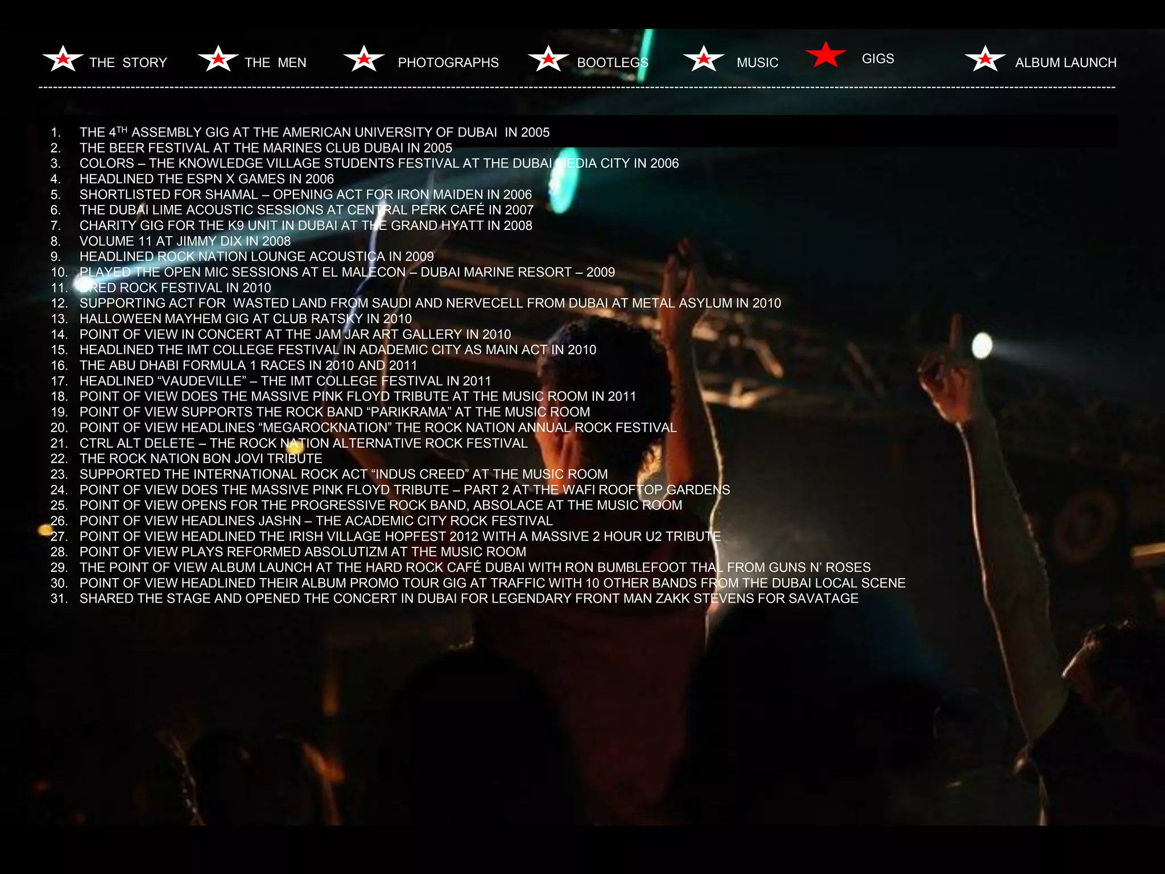The width and height of the screenshot is (1165, 874).
Task: Select the Rock Nation Bon Jovi Tribute entry
Action: pyautogui.click(x=201, y=459)
